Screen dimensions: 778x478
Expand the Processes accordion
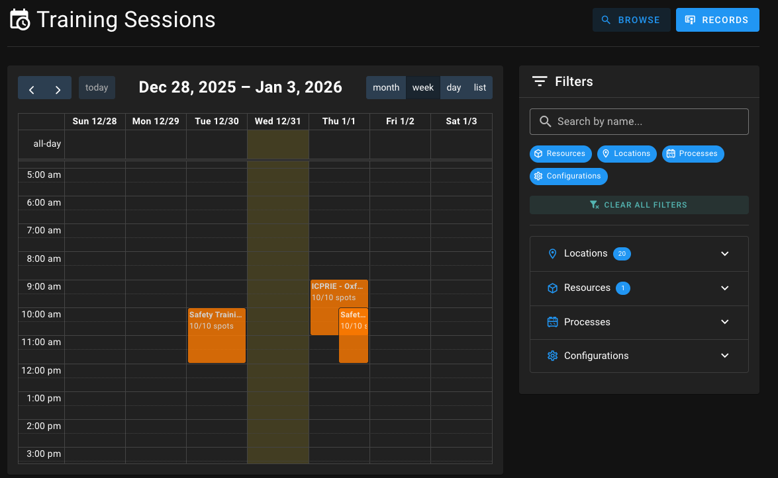tap(638, 322)
